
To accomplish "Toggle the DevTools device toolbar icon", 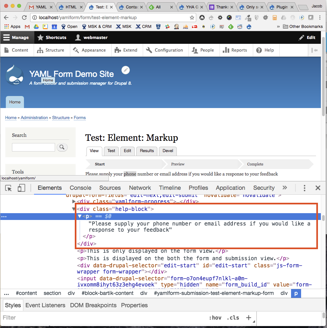I will click(21, 188).
